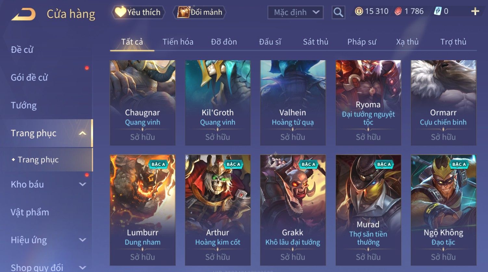Click the chest icon on Đổi mảnh

pyautogui.click(x=183, y=12)
